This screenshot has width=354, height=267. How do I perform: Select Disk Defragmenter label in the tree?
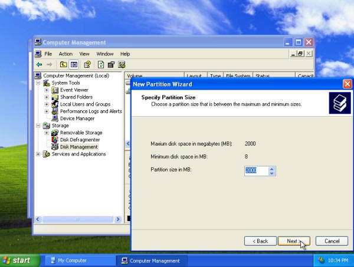(x=80, y=140)
